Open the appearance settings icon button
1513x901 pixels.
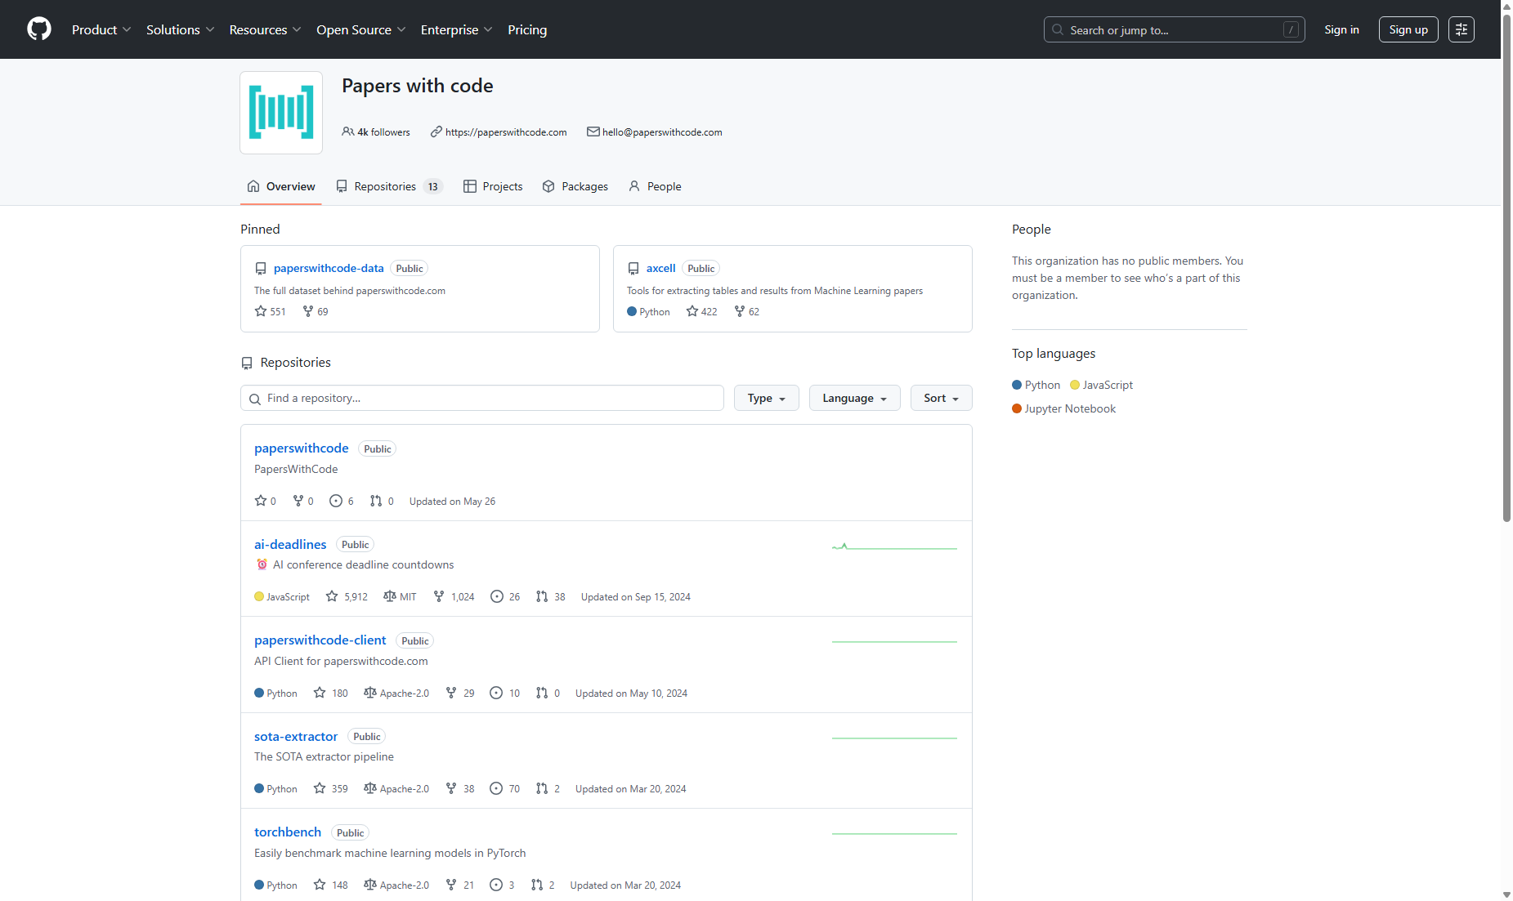tap(1461, 29)
